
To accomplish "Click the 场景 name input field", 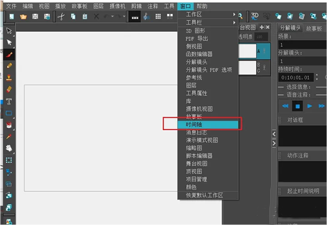I will (302, 45).
